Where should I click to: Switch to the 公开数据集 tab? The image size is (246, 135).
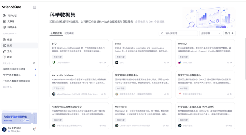pos(56,33)
